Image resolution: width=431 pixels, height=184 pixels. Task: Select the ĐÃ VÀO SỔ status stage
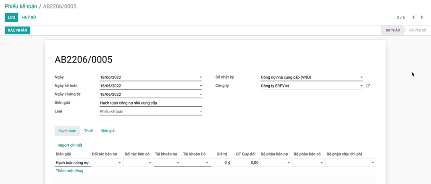[418, 30]
